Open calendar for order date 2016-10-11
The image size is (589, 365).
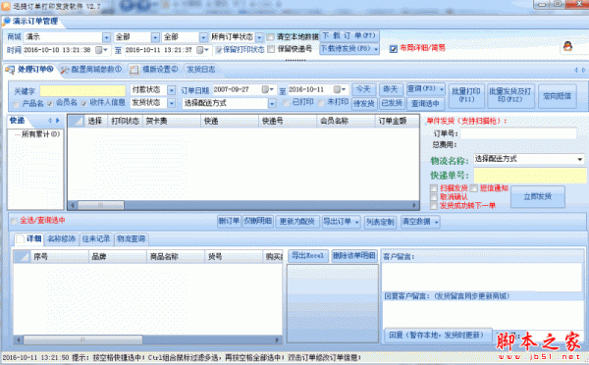(340, 89)
